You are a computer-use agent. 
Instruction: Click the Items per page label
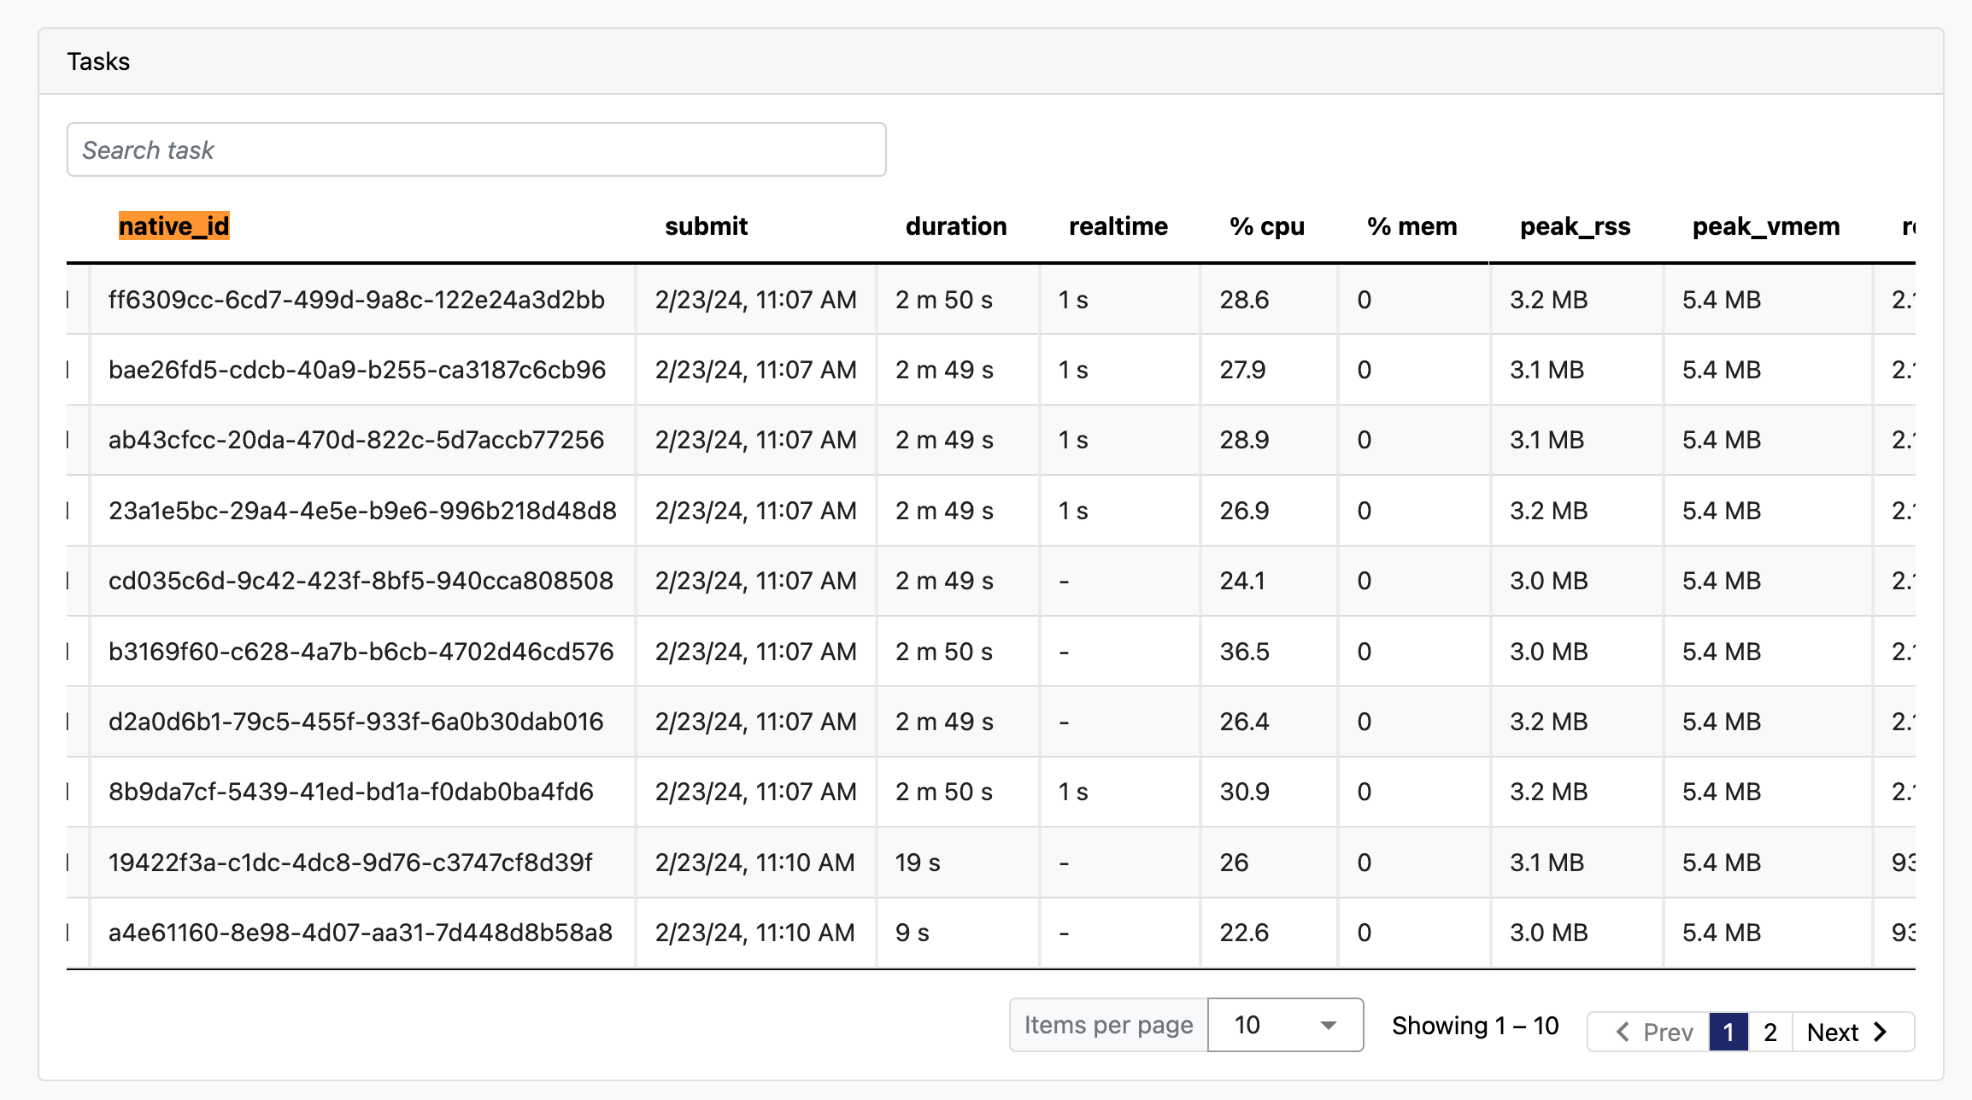pyautogui.click(x=1109, y=1025)
